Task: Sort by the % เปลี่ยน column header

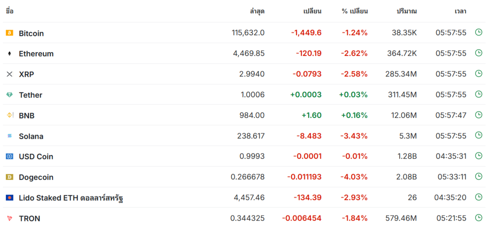Action: 355,11
